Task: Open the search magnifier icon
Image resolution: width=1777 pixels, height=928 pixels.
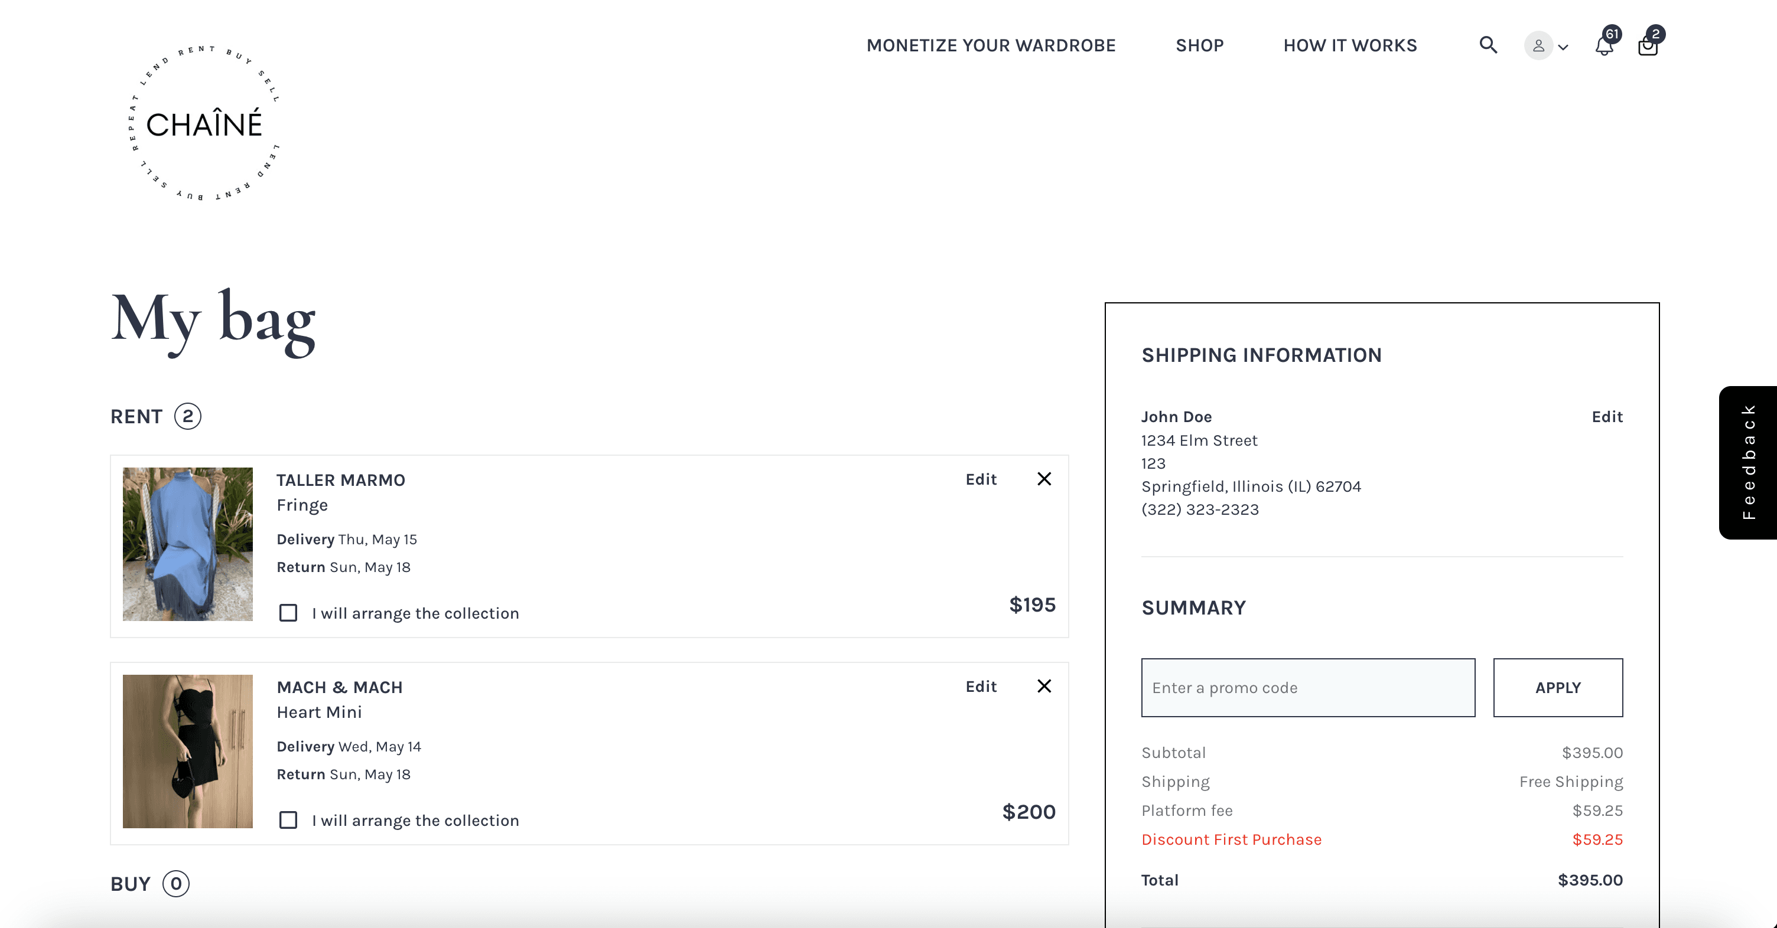Action: tap(1488, 45)
